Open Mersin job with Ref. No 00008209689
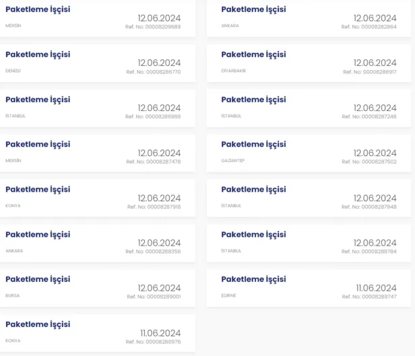The height and width of the screenshot is (356, 415). [x=38, y=9]
